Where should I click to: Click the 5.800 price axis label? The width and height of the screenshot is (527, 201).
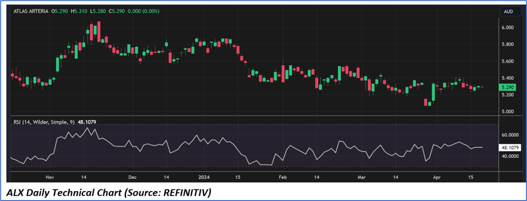(508, 45)
